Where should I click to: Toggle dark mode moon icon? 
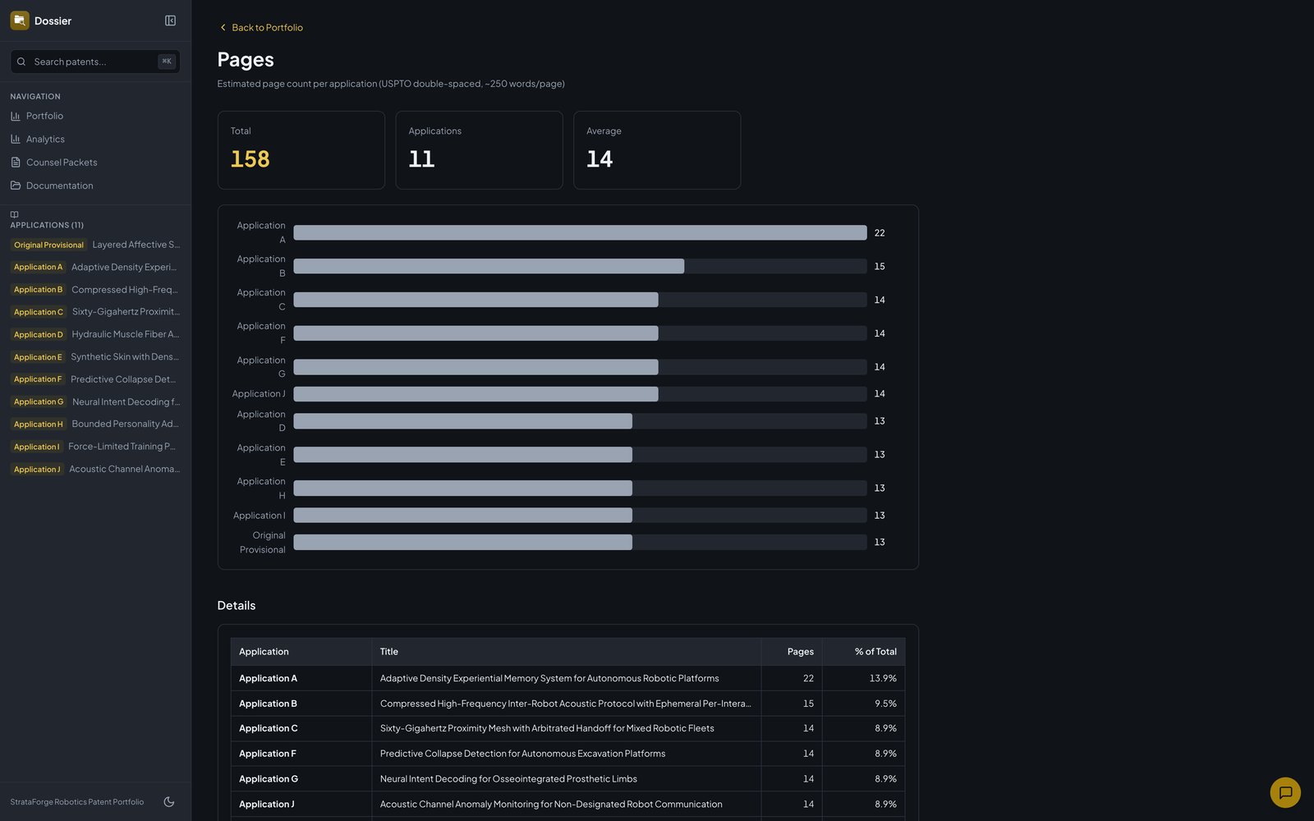169,802
